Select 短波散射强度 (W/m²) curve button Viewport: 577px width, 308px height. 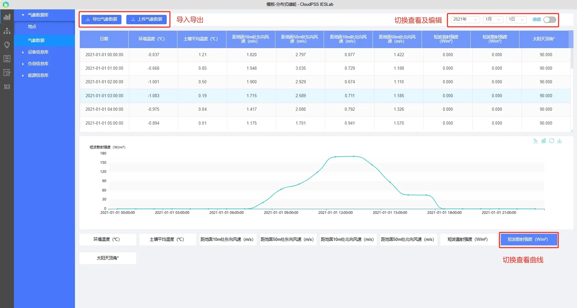click(529, 240)
